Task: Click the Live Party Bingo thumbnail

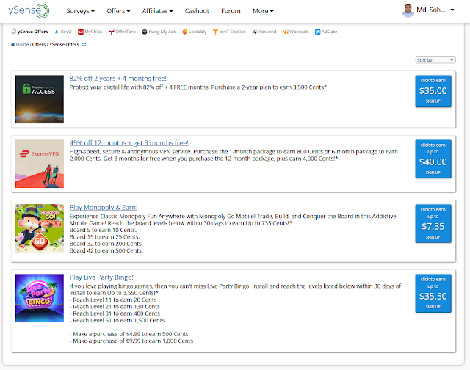Action: tap(40, 298)
